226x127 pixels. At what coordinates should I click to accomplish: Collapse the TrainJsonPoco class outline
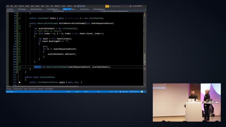click(18, 77)
